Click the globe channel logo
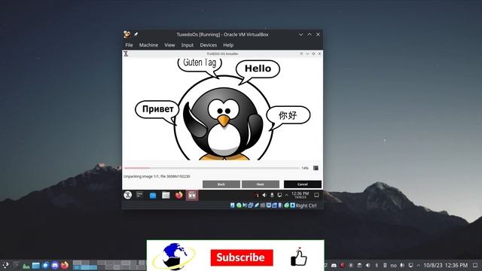The height and width of the screenshot is (271, 482). (174, 256)
